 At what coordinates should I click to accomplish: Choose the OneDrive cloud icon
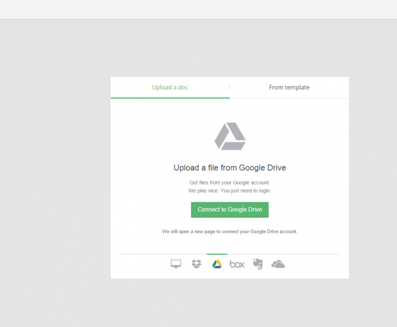(x=278, y=264)
